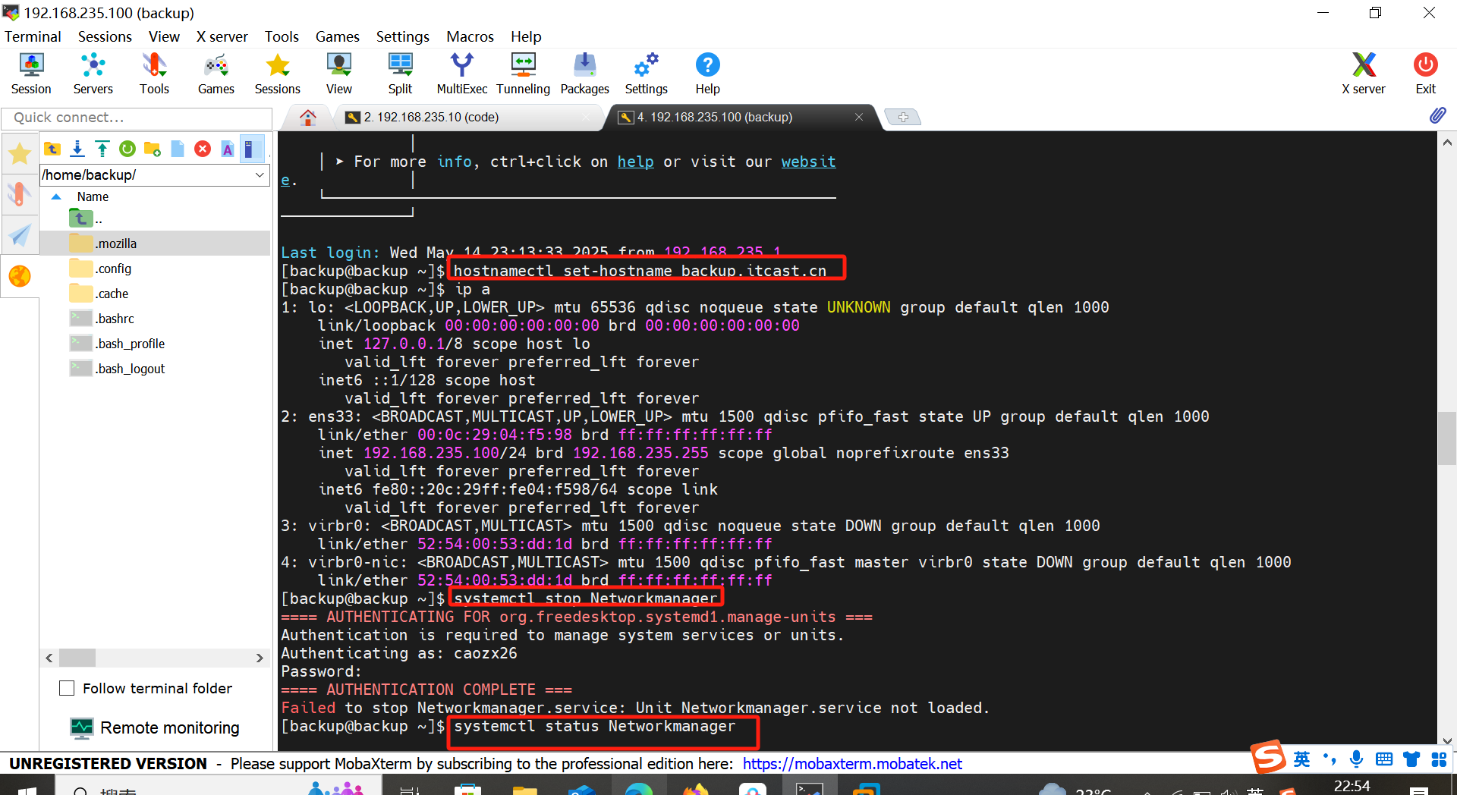Open Tools from the main toolbar

[154, 74]
